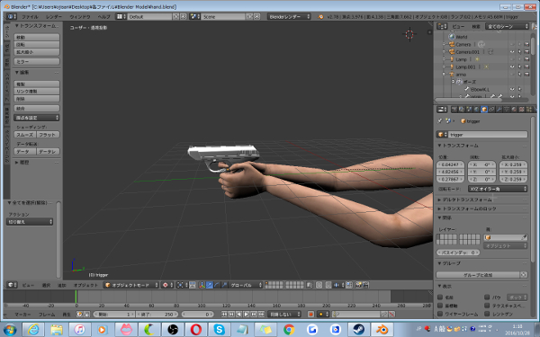Select the scale manipulator icon
The height and width of the screenshot is (337, 540).
[x=224, y=285]
